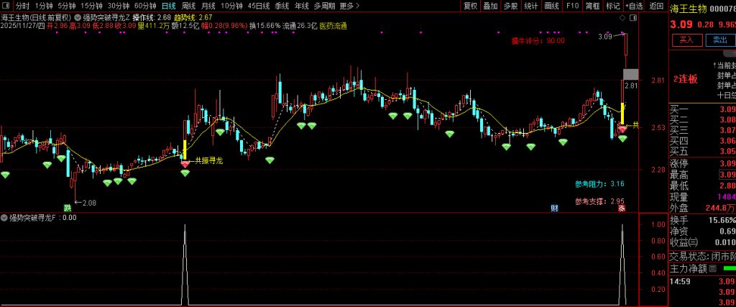This screenshot has width=736, height=307.
Task: Click the blue 卖出 sell button
Action: pos(720,40)
